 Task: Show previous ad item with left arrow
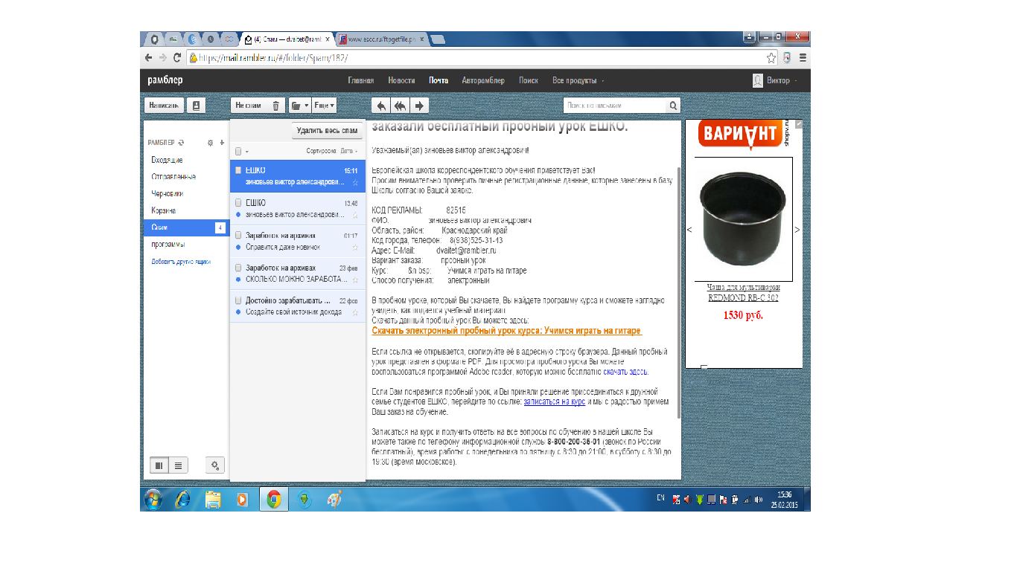689,230
